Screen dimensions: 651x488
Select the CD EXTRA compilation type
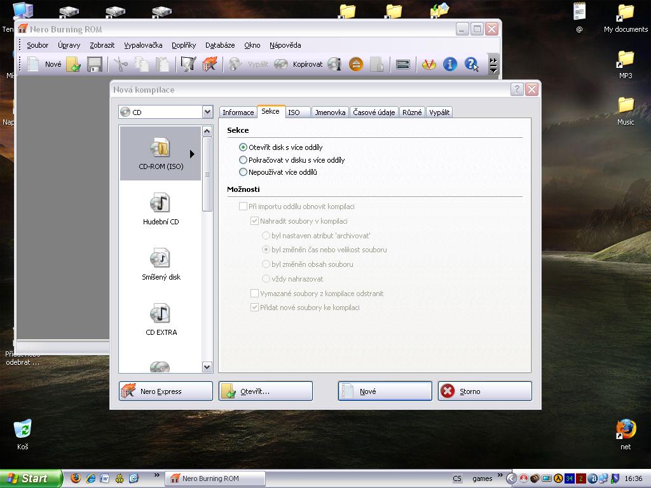click(161, 319)
